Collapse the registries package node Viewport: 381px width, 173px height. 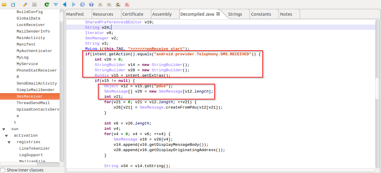(x=9, y=142)
